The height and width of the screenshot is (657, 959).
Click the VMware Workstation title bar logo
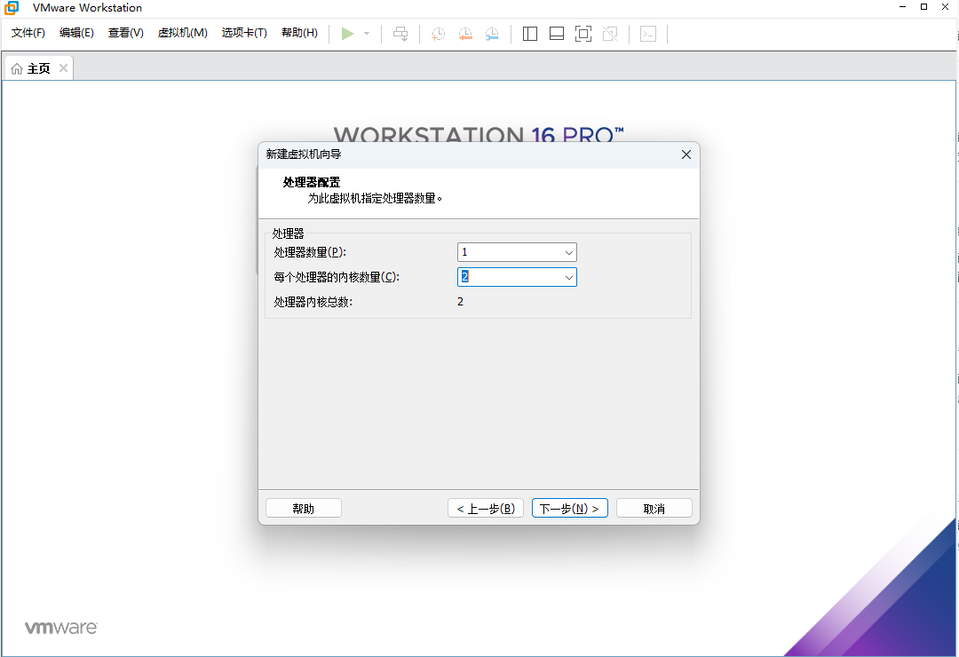(x=12, y=7)
